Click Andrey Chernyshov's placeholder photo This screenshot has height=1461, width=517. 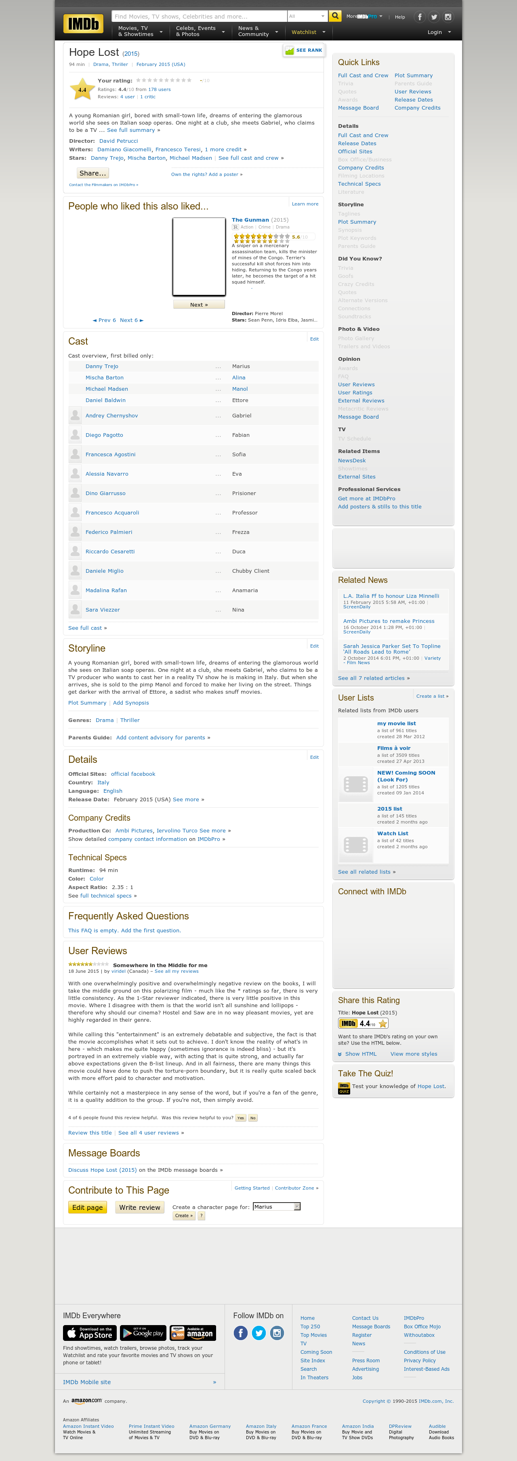[75, 416]
